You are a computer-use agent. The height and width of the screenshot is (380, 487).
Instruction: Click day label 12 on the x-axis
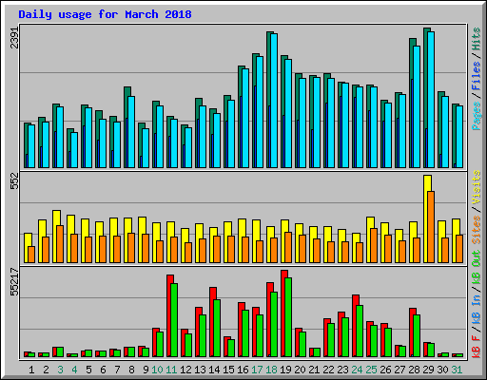[x=185, y=370]
